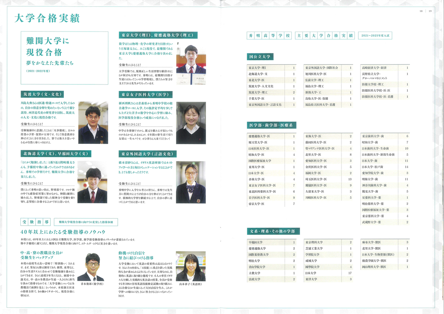Click the 筑波大学(文・文化) banner
Screen dimensions: 444x314
(x=42, y=94)
